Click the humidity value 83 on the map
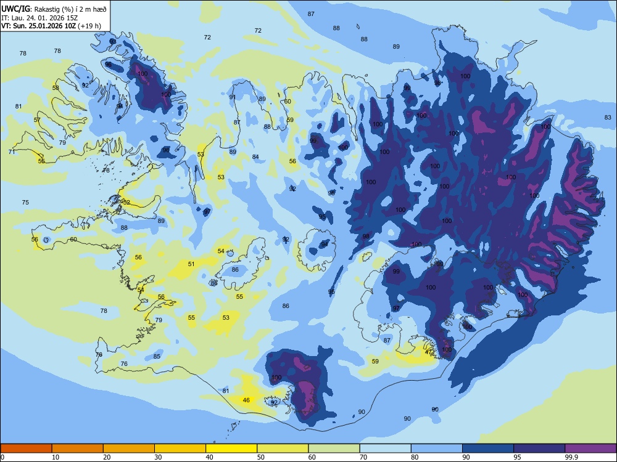 608,118
